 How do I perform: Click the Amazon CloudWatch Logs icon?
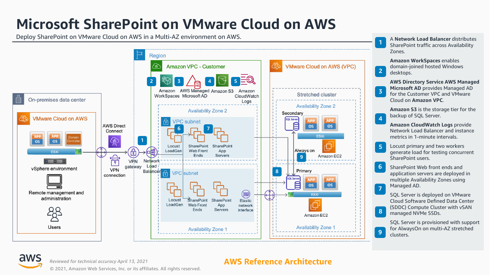pyautogui.click(x=248, y=81)
